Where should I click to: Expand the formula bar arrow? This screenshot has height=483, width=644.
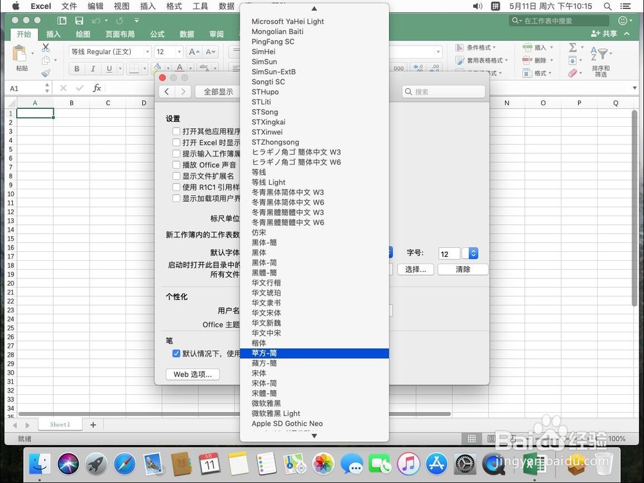[634, 88]
